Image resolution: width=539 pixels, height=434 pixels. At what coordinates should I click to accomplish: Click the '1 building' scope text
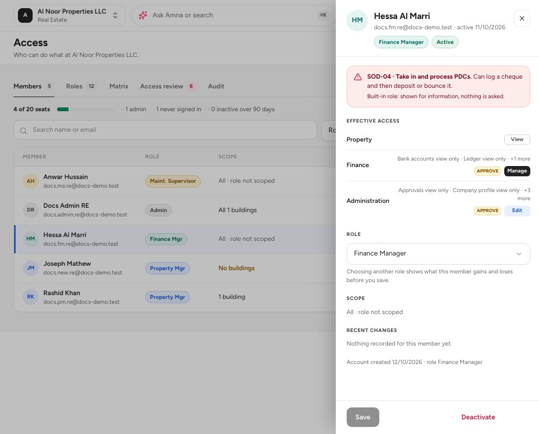(x=231, y=297)
